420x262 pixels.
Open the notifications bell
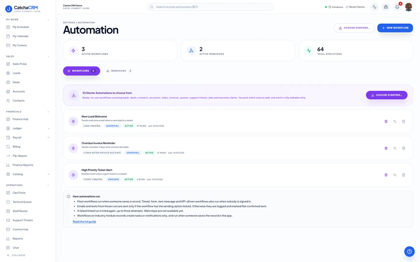point(397,7)
